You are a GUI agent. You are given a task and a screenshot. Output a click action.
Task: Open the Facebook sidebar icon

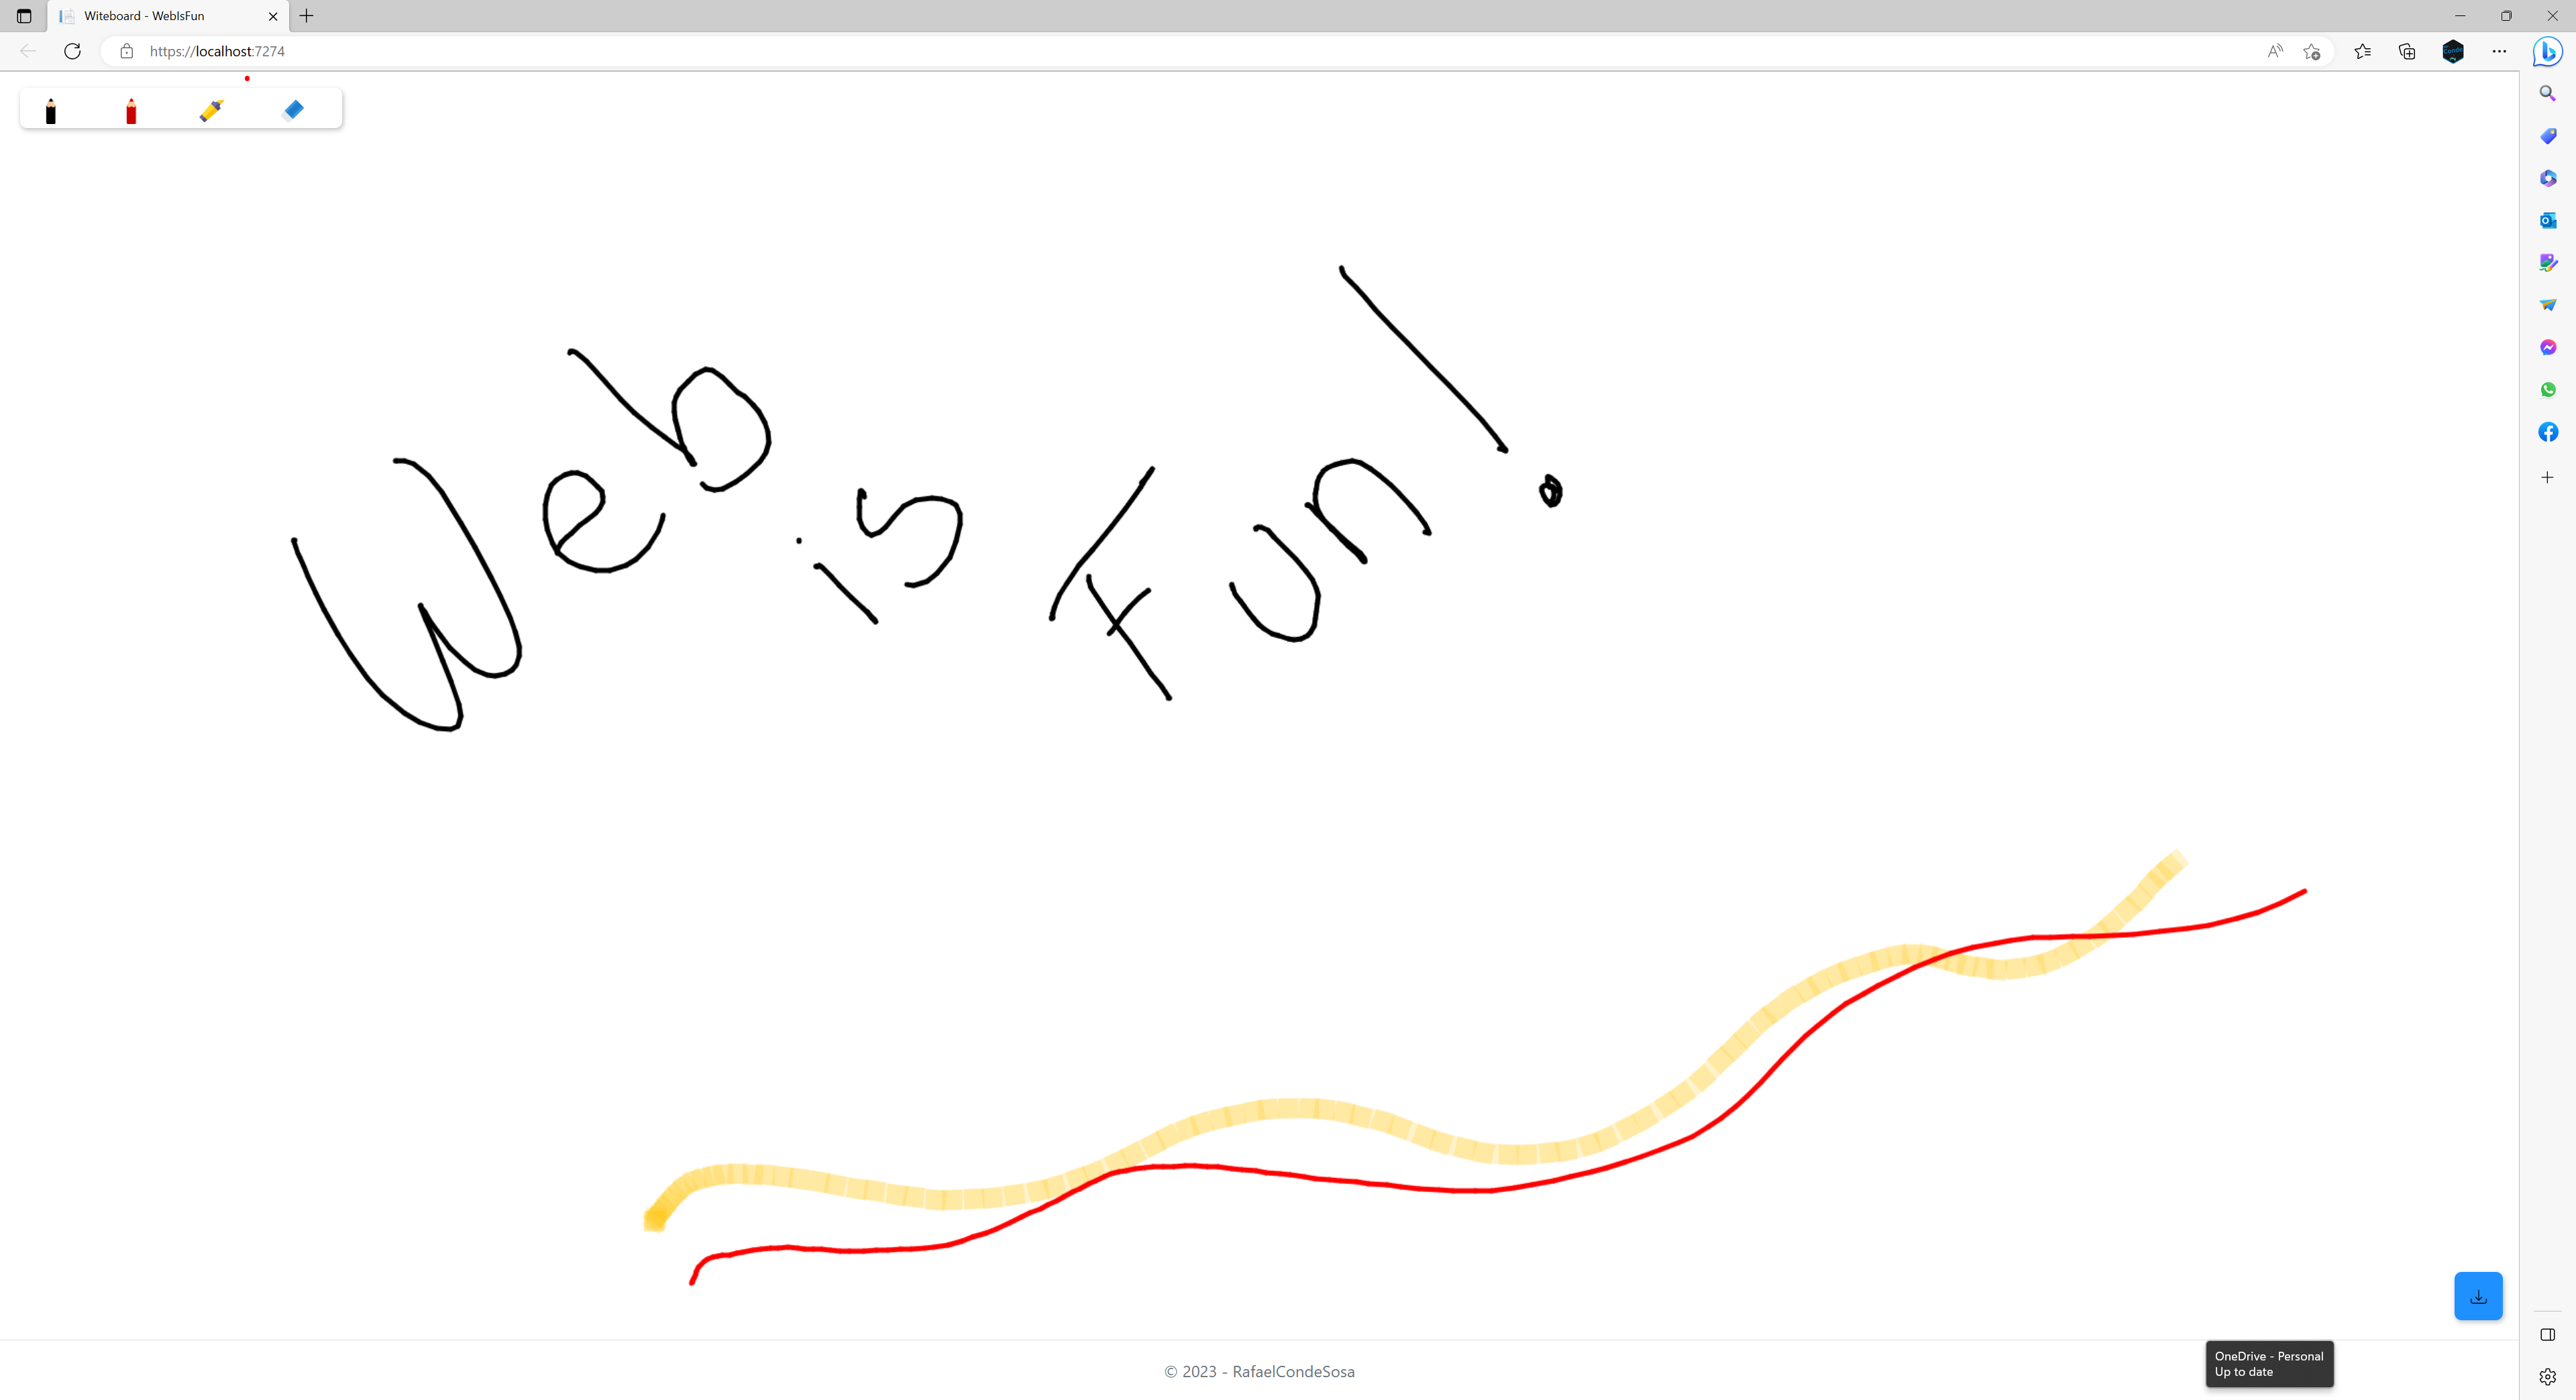2547,432
